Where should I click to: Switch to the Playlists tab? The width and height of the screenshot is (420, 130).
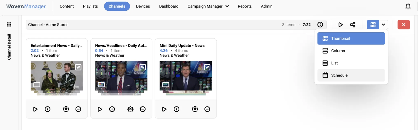(x=90, y=6)
